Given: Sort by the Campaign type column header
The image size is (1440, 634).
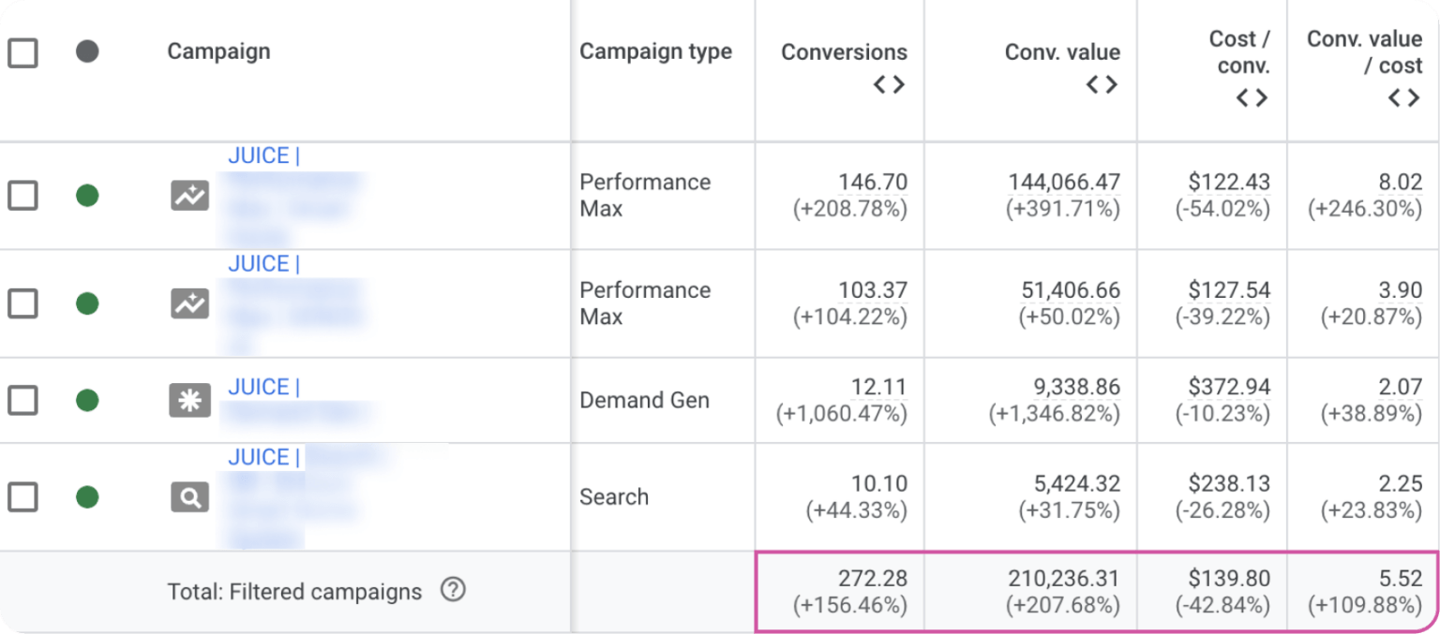Looking at the screenshot, I should pos(655,52).
